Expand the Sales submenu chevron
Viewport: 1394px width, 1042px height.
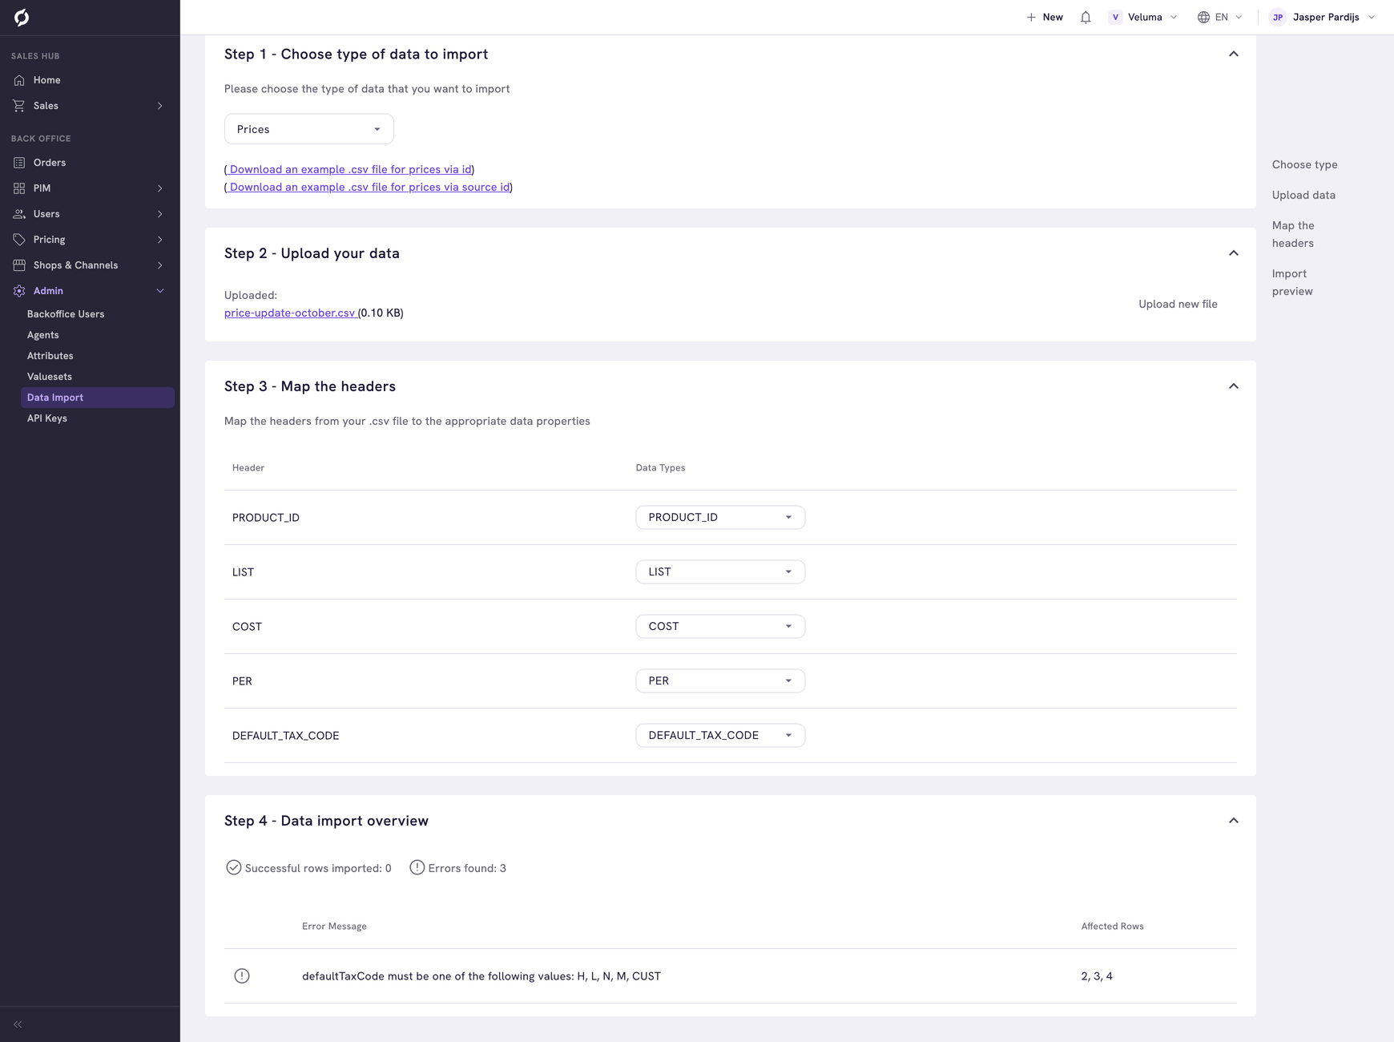pyautogui.click(x=160, y=106)
